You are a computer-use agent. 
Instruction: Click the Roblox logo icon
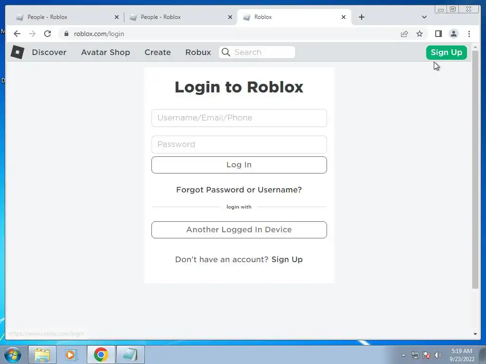point(18,52)
